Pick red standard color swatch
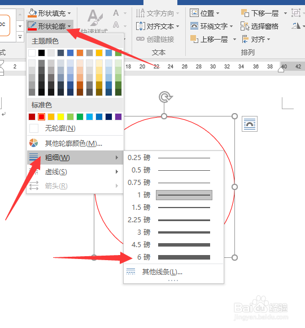 (41, 116)
